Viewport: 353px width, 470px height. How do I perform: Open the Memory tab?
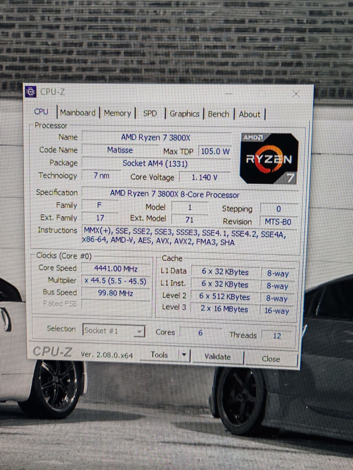click(117, 113)
